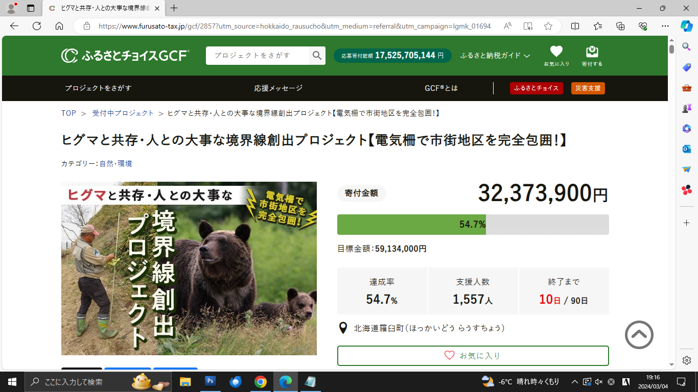
Task: Add page to favorites with star icon
Action: (x=548, y=26)
